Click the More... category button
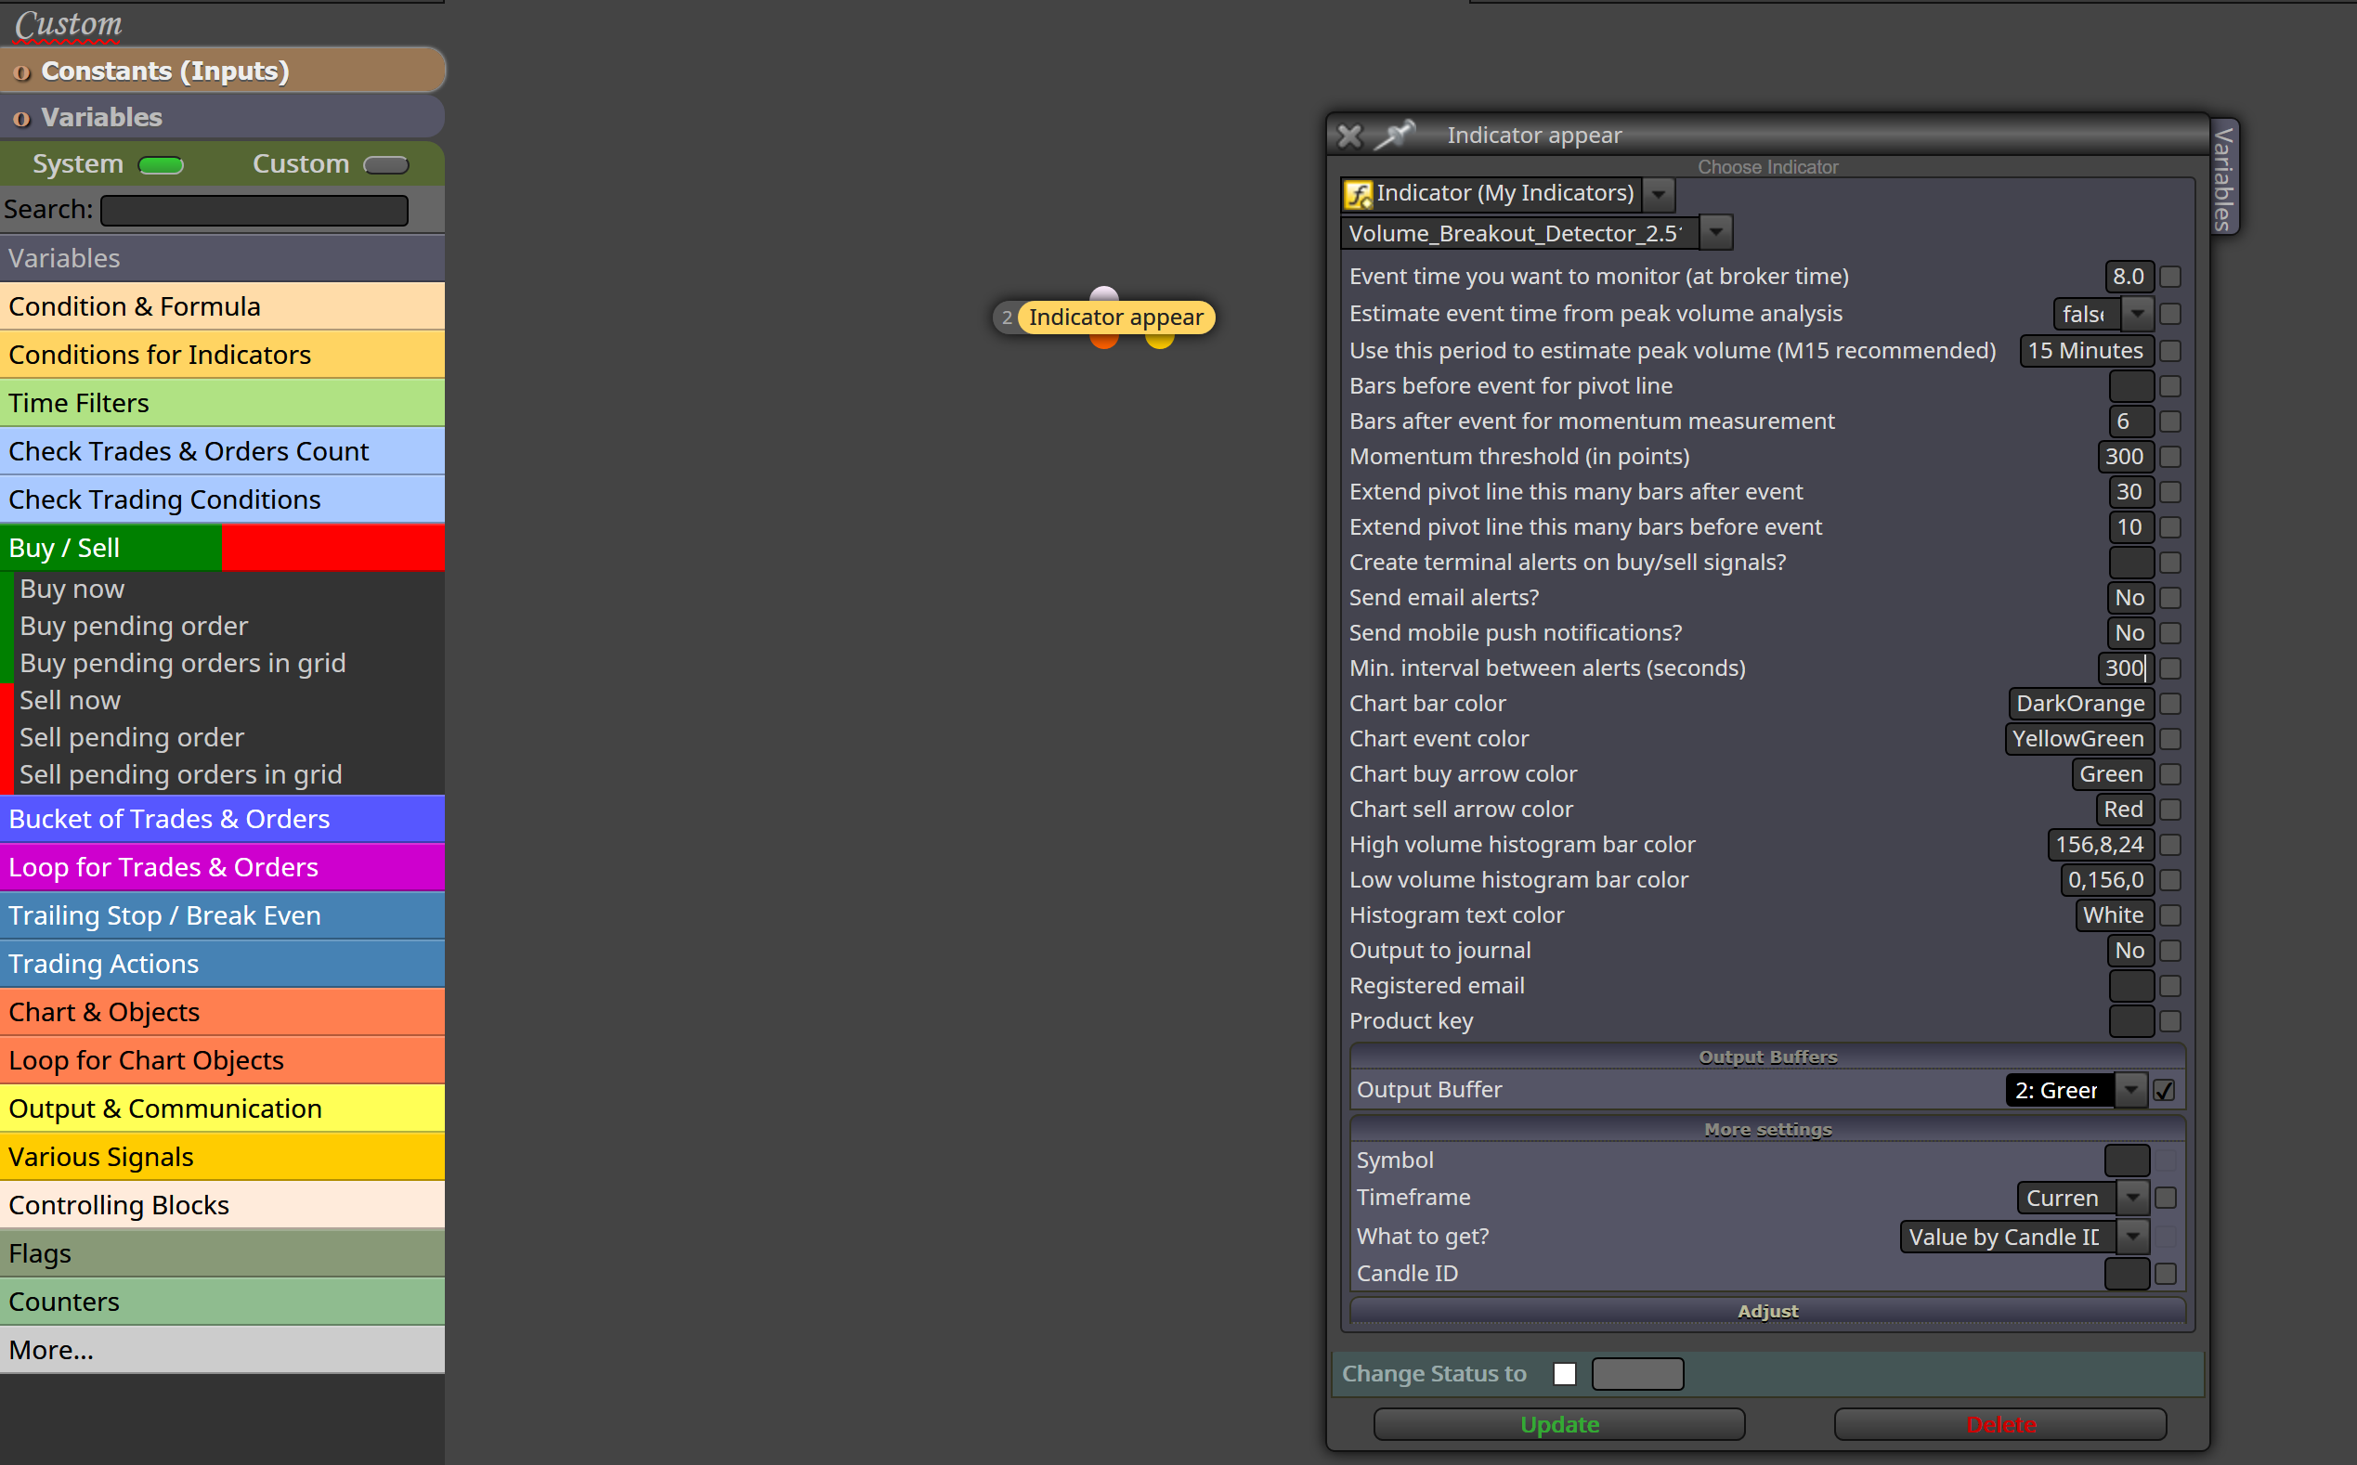The height and width of the screenshot is (1465, 2357). pyautogui.click(x=222, y=1350)
